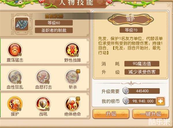The width and height of the screenshot is (173, 128).
Task: Select the 野性战嗥 skill icon
Action: 72,50
